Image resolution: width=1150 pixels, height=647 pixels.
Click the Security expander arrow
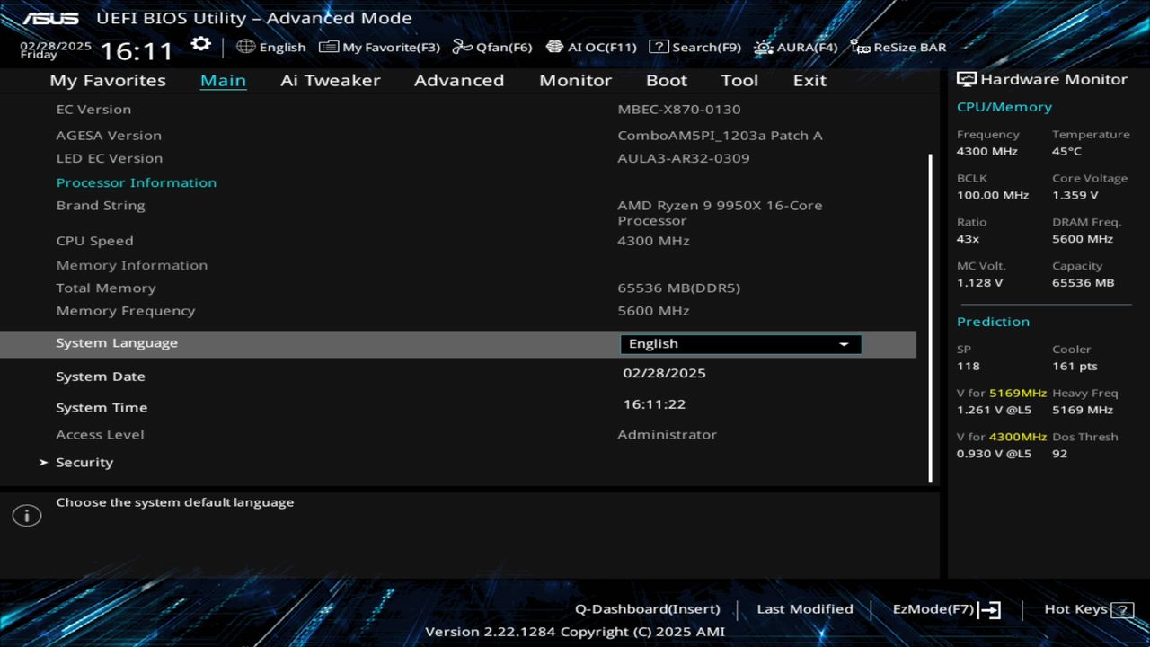[43, 462]
